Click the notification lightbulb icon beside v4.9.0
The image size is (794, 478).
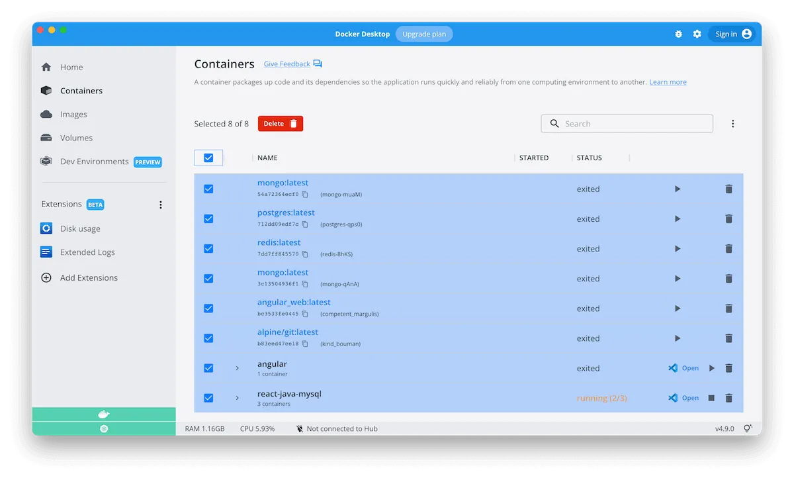[x=748, y=429]
